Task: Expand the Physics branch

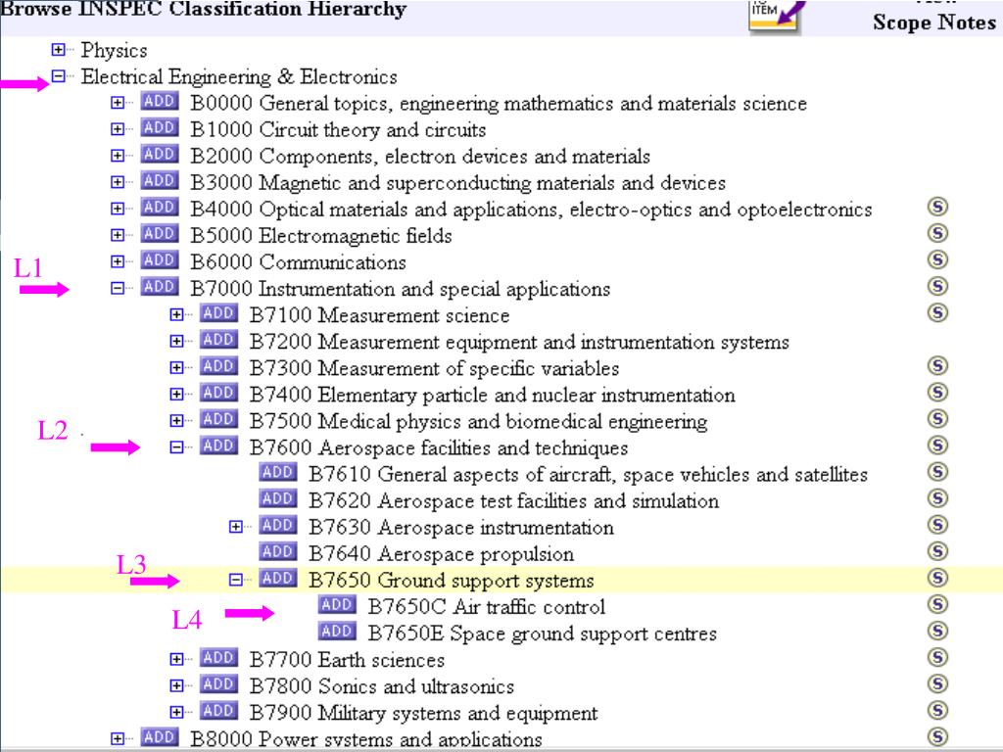Action: click(x=58, y=49)
